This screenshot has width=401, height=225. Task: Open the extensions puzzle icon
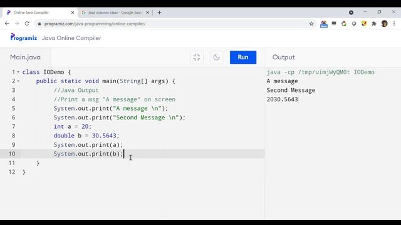coord(374,24)
